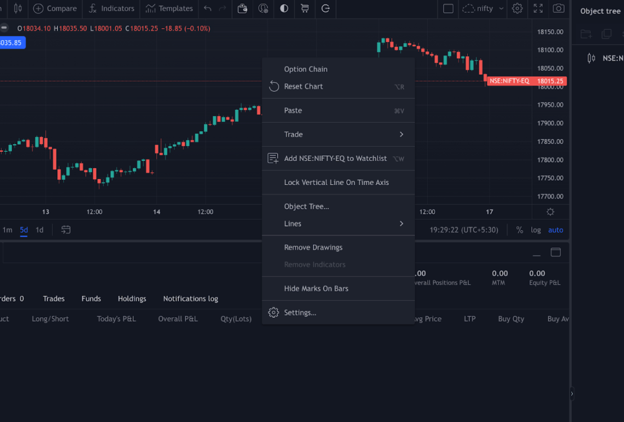Expand the nifty layout dropdown arrow

tap(501, 8)
